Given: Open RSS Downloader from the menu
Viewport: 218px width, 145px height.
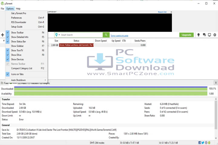Looking at the screenshot, I should (27, 22).
